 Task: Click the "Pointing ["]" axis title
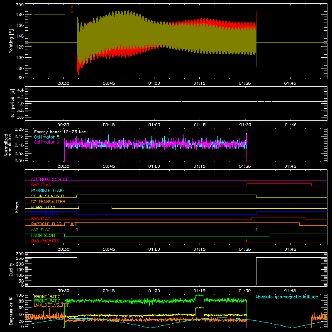pyautogui.click(x=11, y=41)
